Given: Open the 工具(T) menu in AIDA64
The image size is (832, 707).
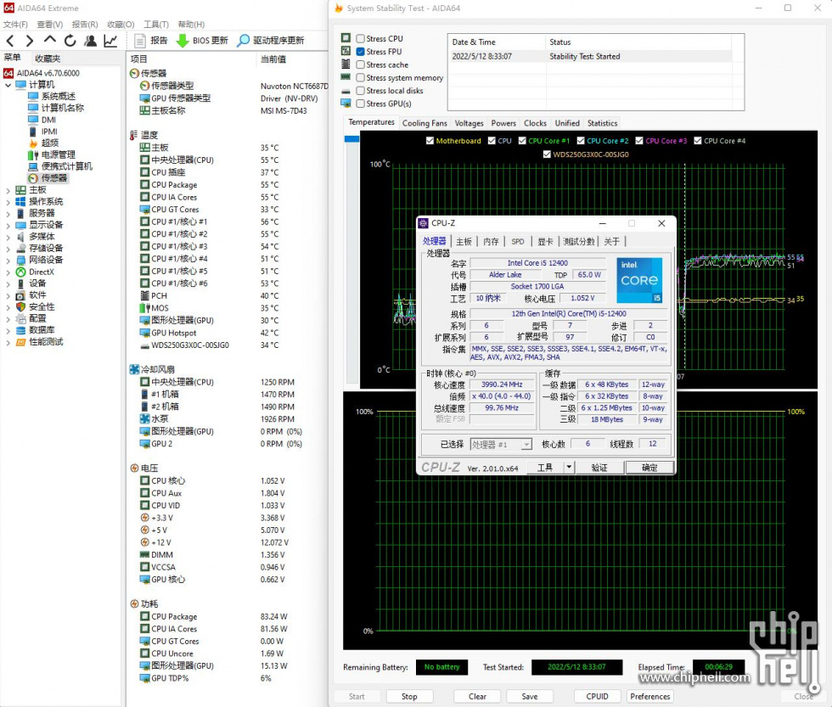Looking at the screenshot, I should 156,25.
